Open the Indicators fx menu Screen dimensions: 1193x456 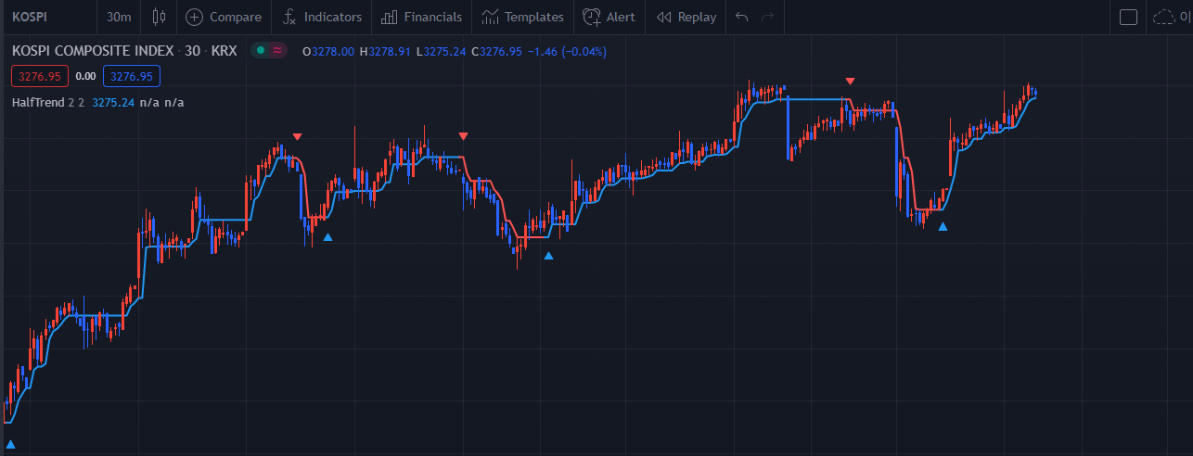coord(289,17)
